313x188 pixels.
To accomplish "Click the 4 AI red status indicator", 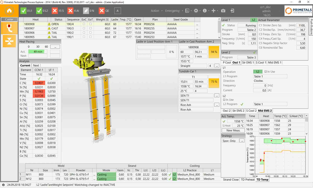I will point(73,11).
